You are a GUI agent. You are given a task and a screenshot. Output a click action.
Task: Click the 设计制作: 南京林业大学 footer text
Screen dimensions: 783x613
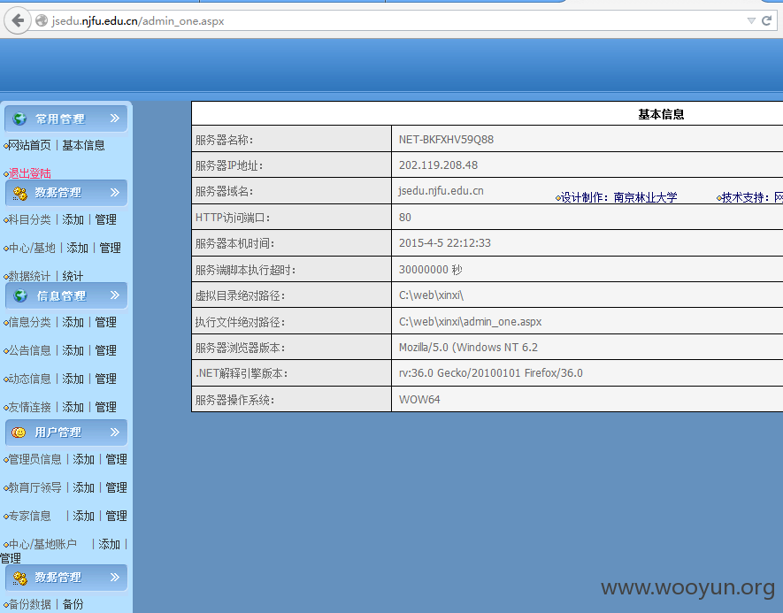pos(619,197)
